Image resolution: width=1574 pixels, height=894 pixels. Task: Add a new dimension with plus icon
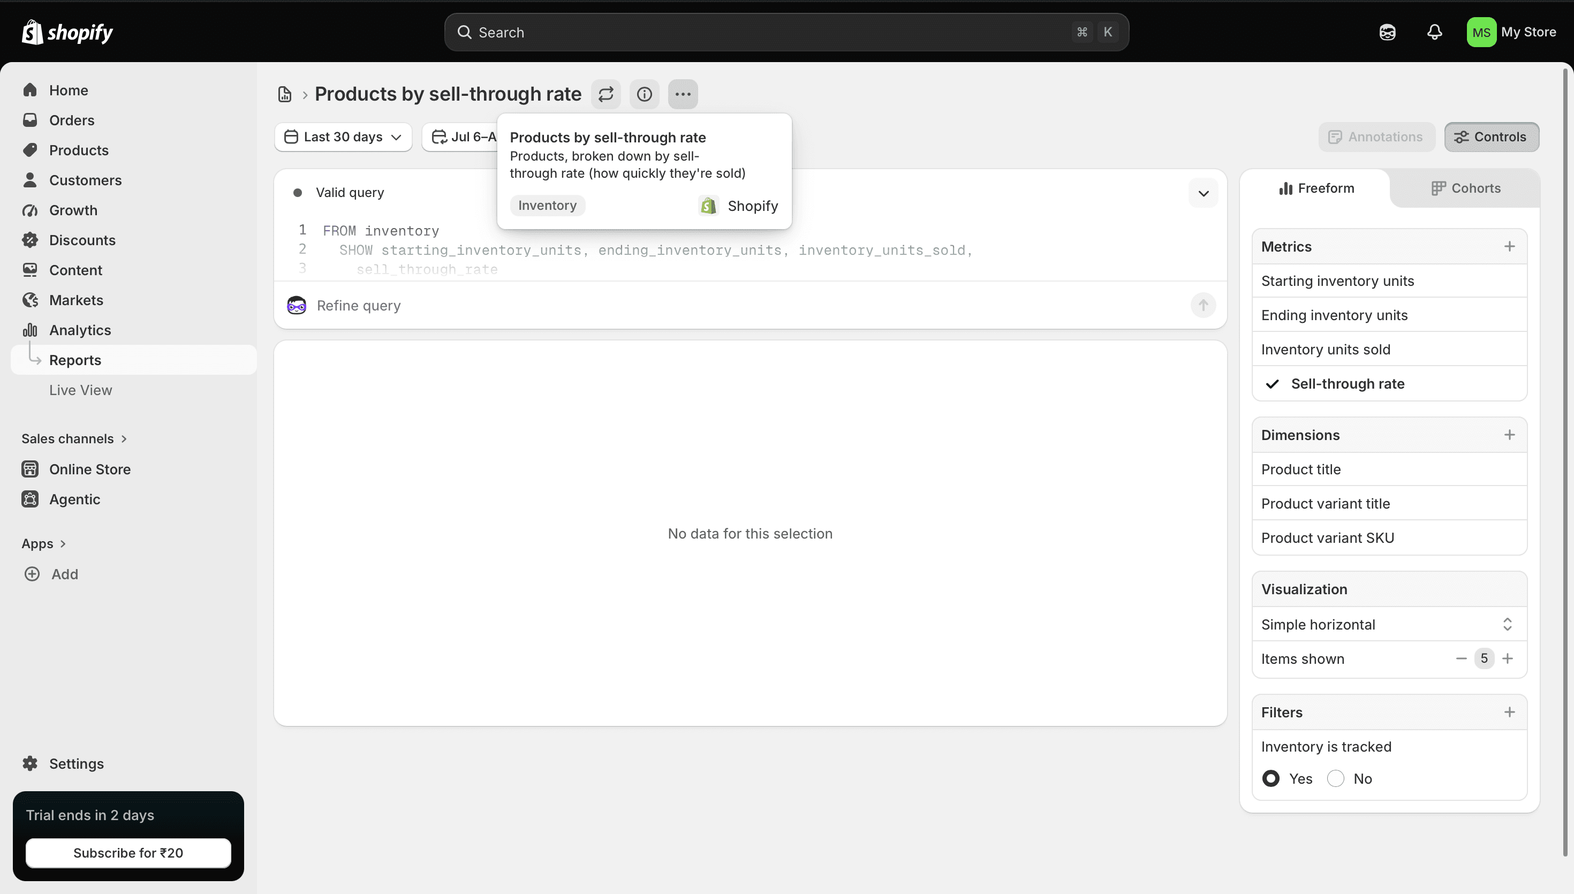(1509, 435)
